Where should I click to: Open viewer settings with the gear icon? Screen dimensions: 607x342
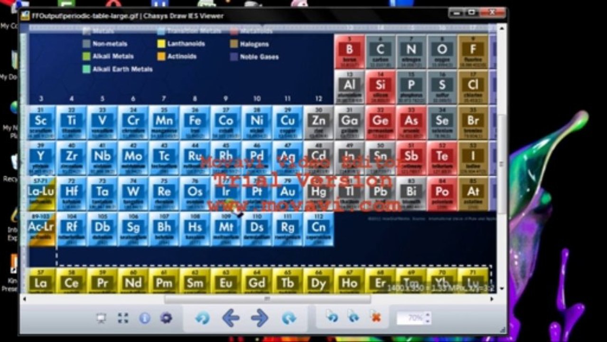[x=166, y=318]
